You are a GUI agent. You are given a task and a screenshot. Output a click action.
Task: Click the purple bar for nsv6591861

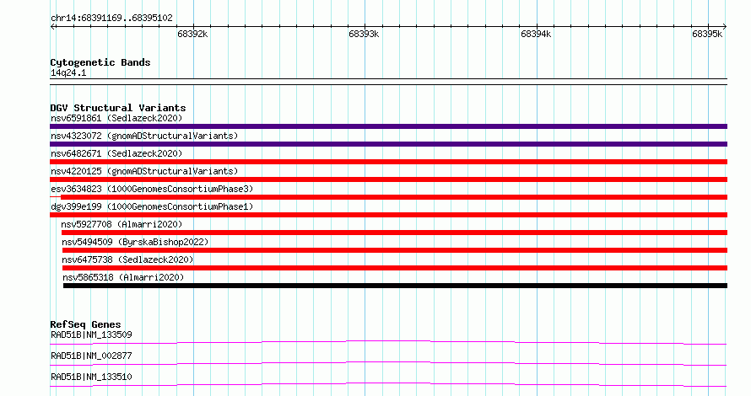(388, 126)
